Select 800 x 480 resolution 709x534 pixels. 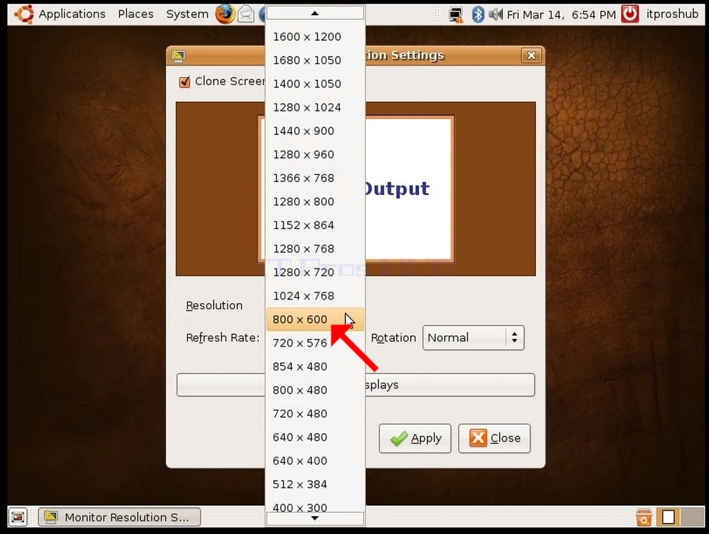coord(315,389)
